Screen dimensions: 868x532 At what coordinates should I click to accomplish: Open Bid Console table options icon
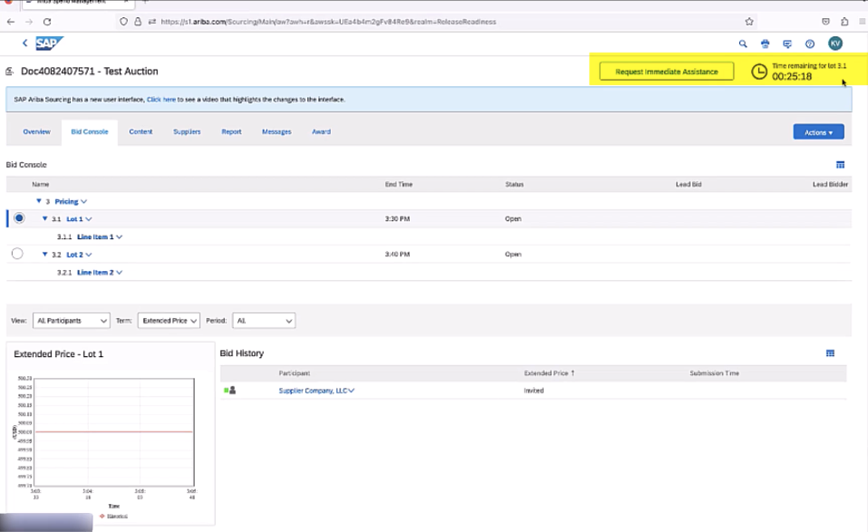pos(840,165)
